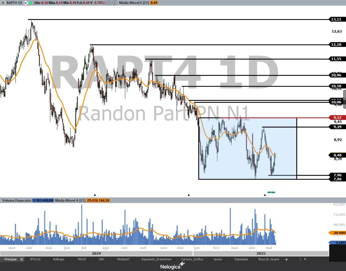Select the MediasST tab
Viewport: 346px width, 271px height.
123,259
